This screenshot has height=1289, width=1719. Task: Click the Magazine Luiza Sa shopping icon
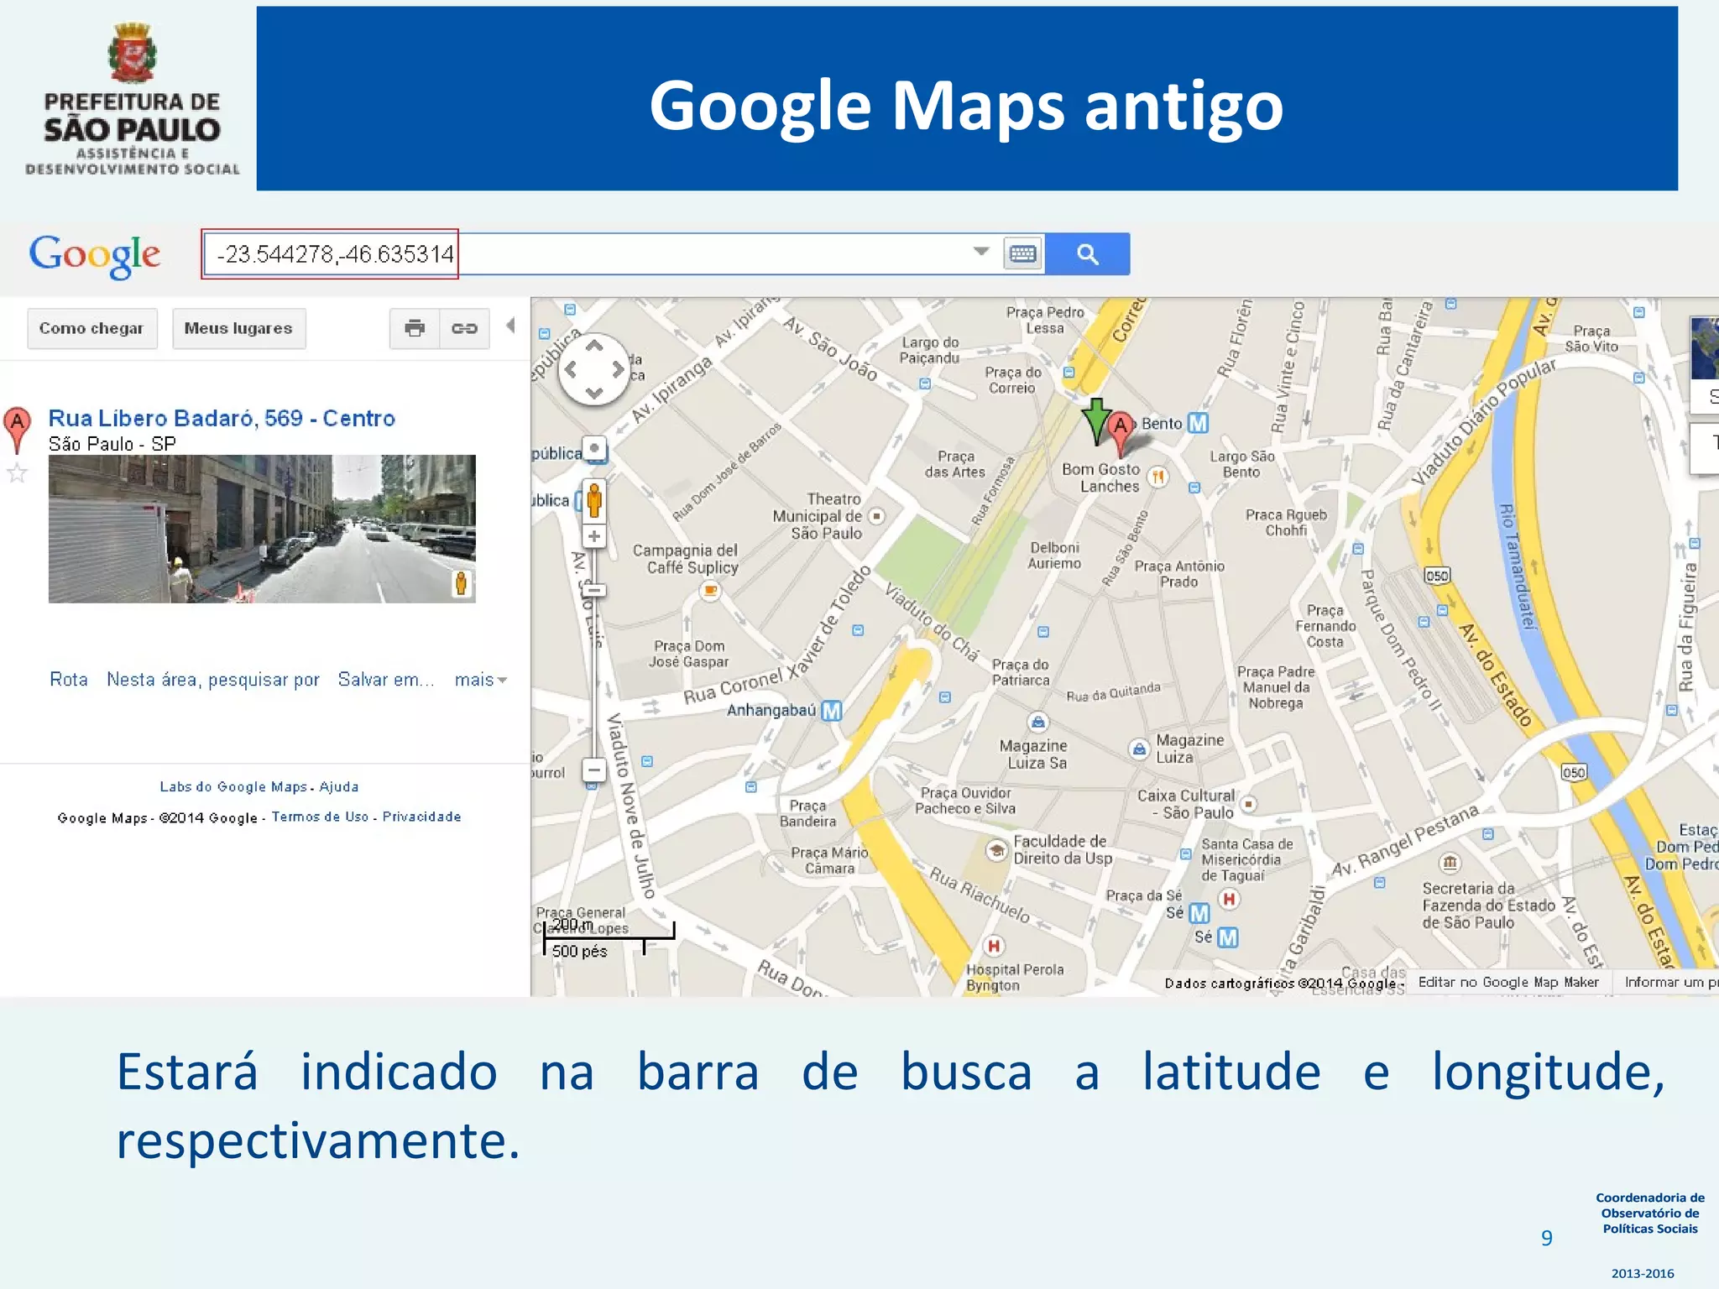(1038, 722)
